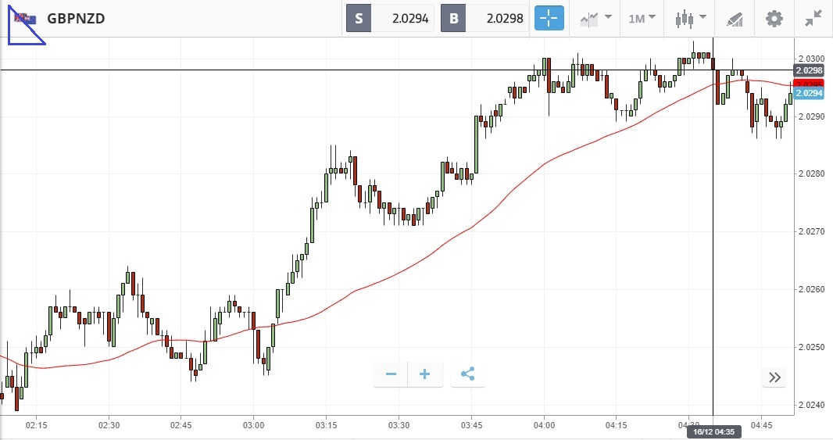Zoom in with the plus button
833x440 pixels.
[425, 374]
